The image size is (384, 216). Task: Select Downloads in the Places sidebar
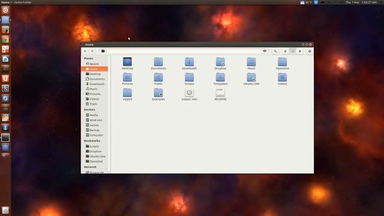click(x=95, y=84)
